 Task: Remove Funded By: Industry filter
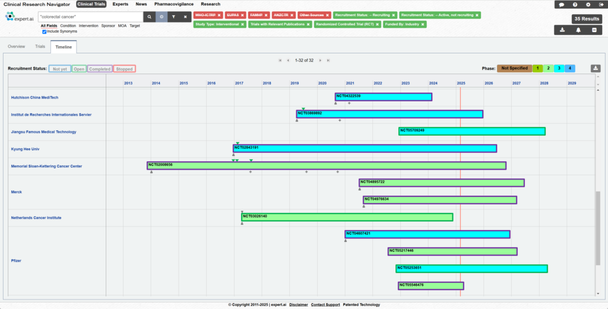(423, 24)
